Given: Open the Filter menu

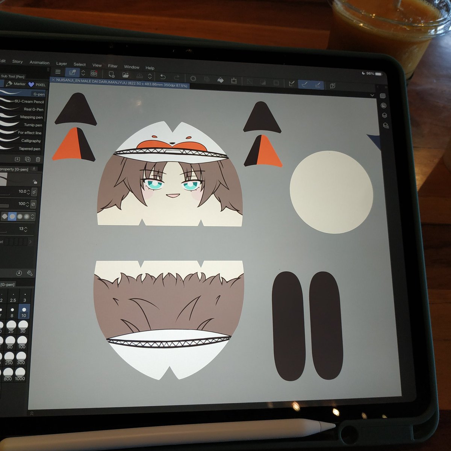Looking at the screenshot, I should point(113,66).
